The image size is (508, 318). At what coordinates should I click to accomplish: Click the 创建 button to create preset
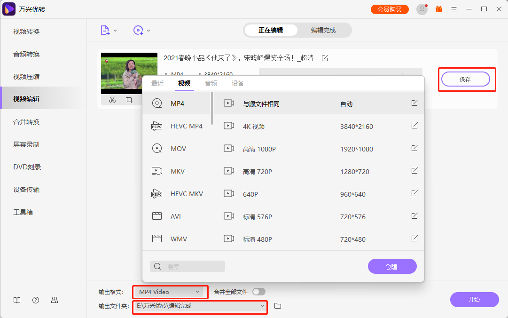coord(392,266)
